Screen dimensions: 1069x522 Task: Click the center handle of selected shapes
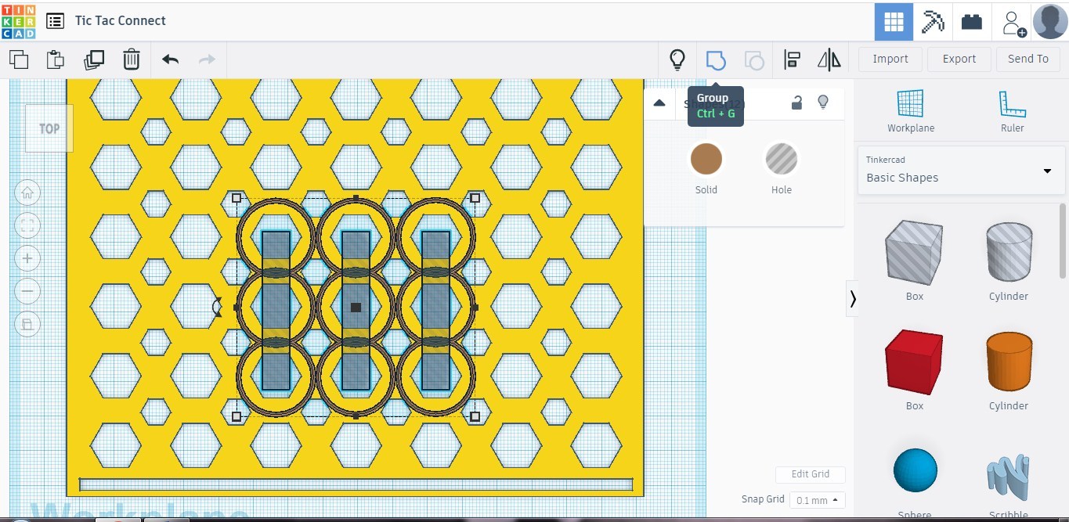[x=356, y=308]
